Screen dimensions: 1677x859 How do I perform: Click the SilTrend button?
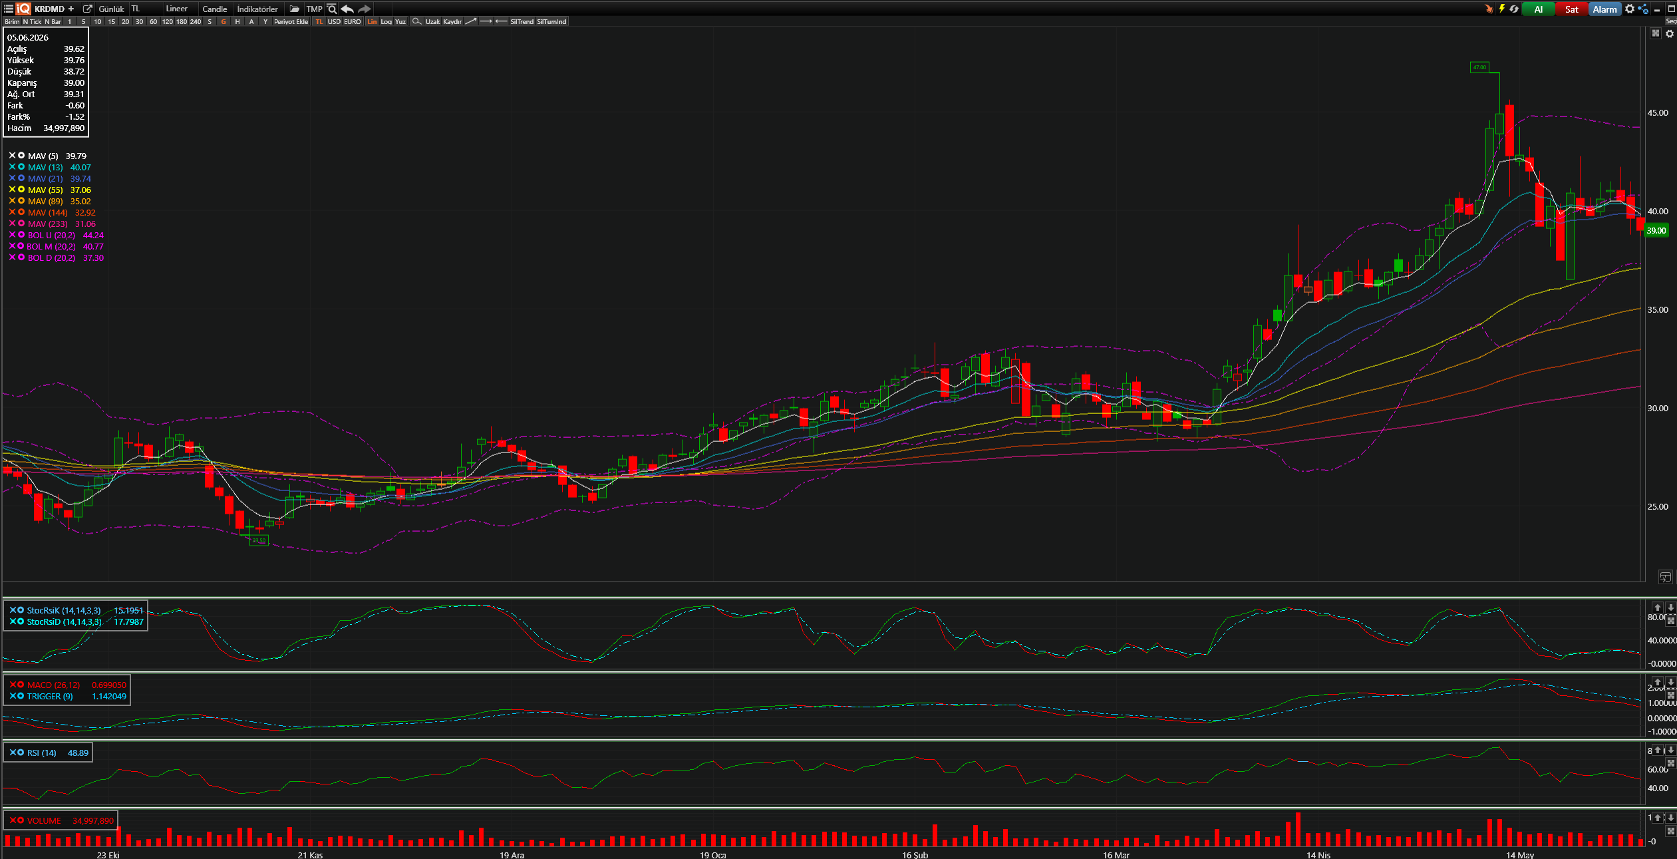point(522,21)
